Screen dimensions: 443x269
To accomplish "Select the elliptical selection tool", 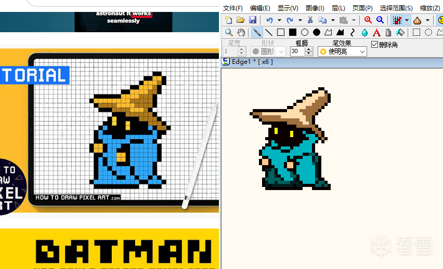I will tap(428, 33).
